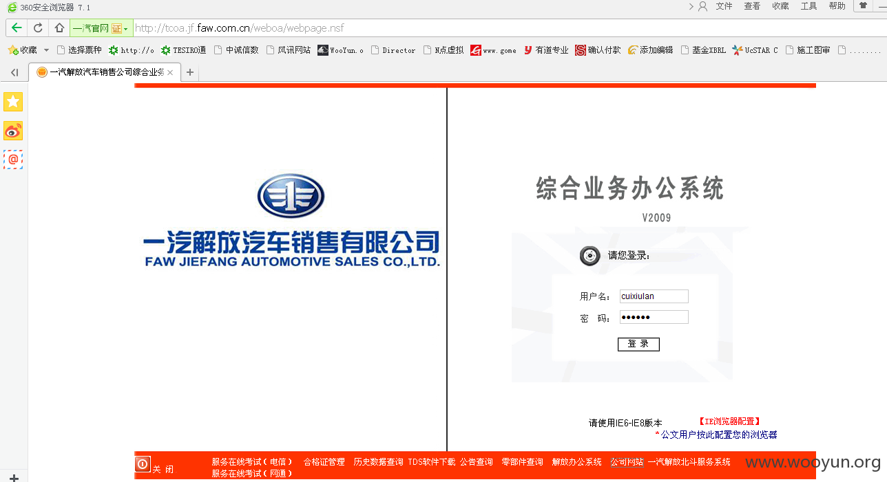Viewport: 887px width, 482px height.
Task: Open the 添加编辑 bookmark
Action: [651, 50]
